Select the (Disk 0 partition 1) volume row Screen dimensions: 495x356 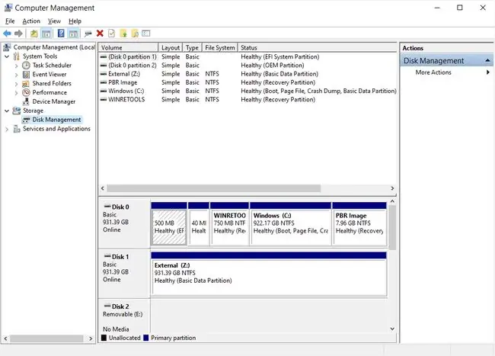[247, 57]
